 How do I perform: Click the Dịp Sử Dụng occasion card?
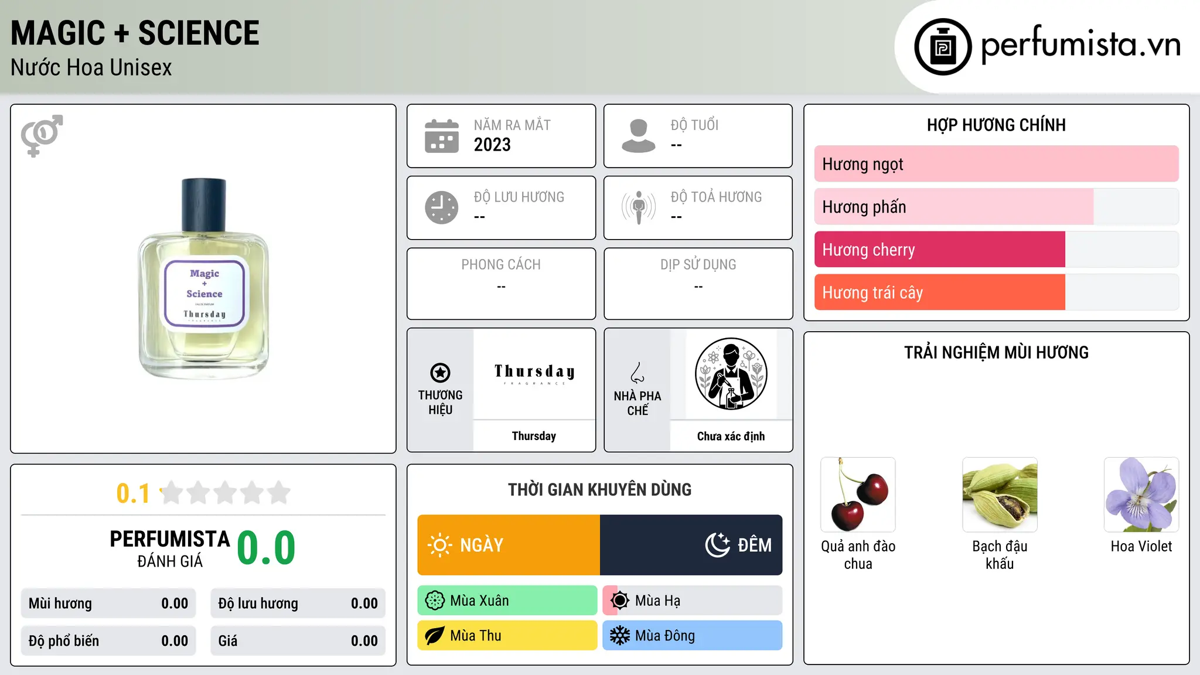pos(698,284)
